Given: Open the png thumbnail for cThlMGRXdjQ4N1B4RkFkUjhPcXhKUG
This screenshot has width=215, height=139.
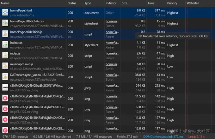Looking at the screenshot, I should point(5,109).
